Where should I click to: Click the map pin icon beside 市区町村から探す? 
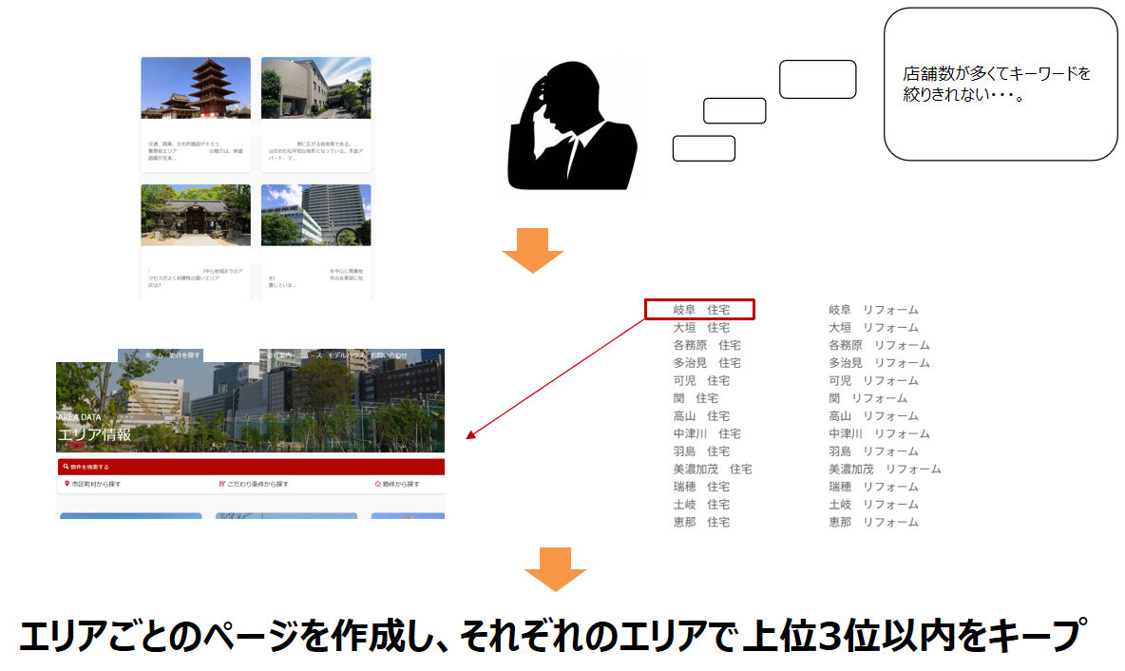67,484
